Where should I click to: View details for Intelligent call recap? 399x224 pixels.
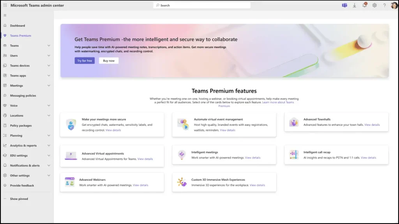tap(369, 157)
